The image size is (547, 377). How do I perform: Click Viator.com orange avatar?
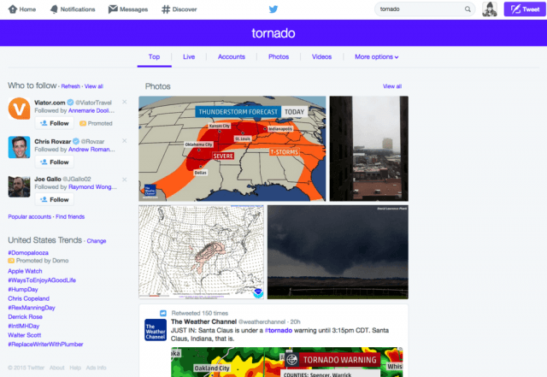pyautogui.click(x=19, y=109)
